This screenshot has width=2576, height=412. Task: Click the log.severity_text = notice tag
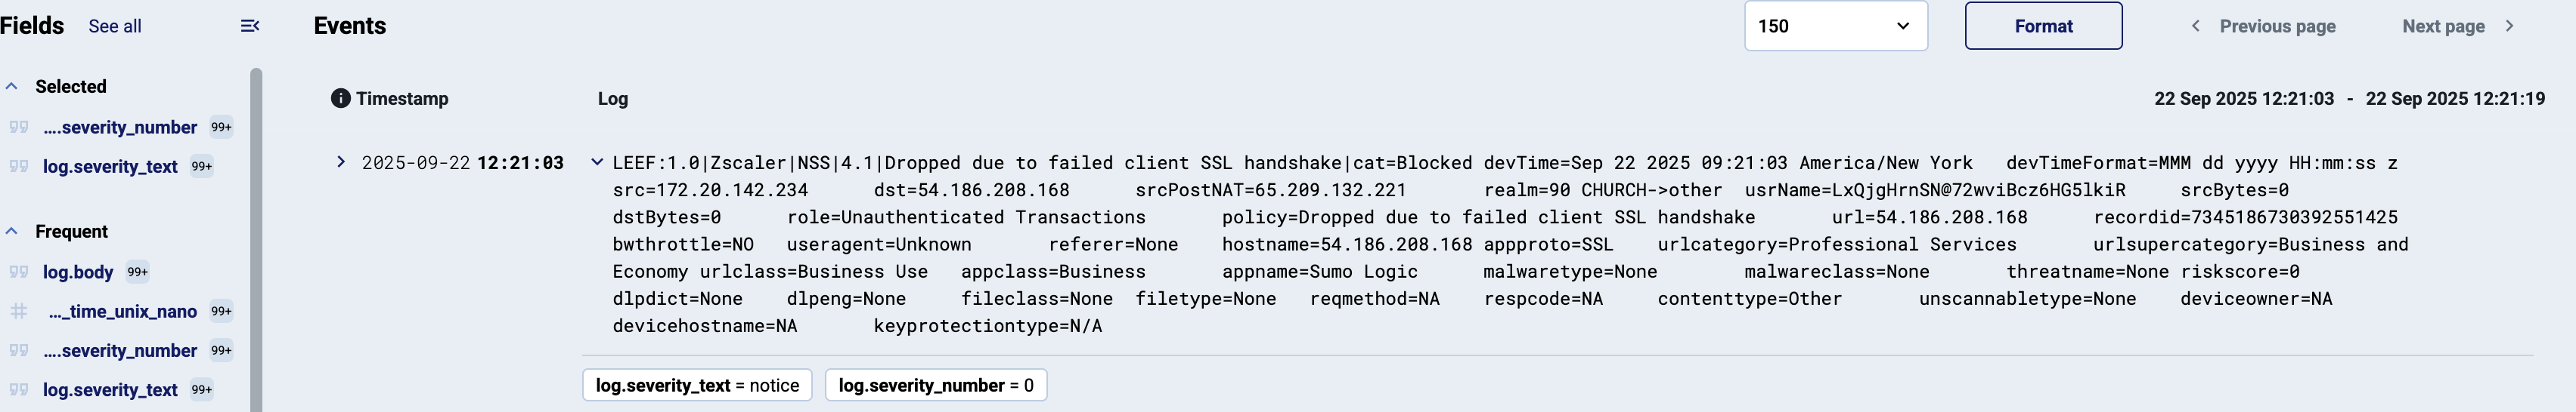(697, 385)
